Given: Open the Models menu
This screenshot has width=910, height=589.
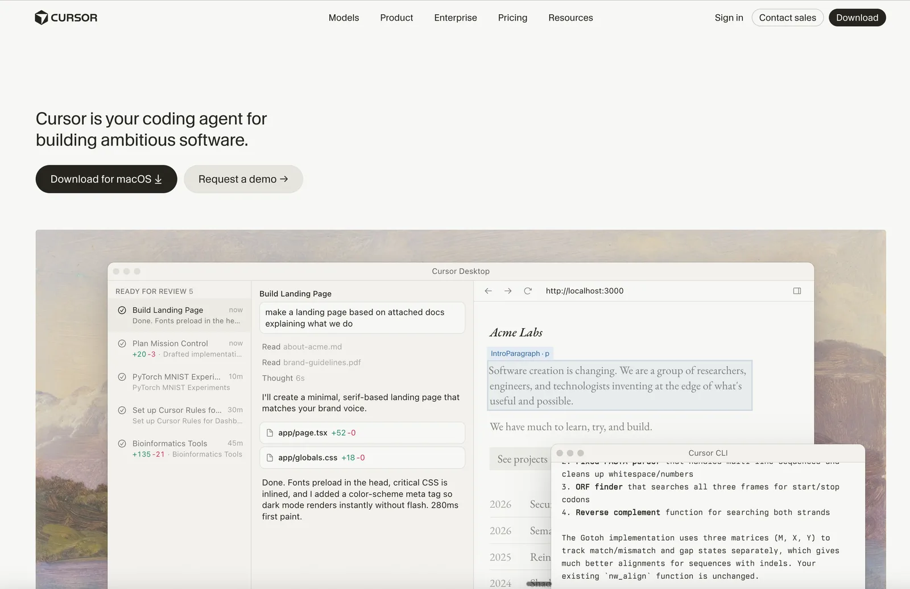Looking at the screenshot, I should coord(344,18).
